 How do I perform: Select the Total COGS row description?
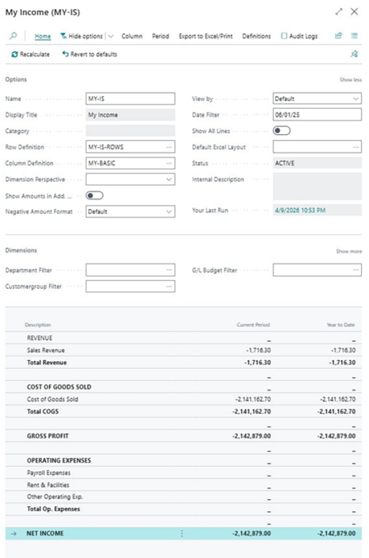coord(42,411)
